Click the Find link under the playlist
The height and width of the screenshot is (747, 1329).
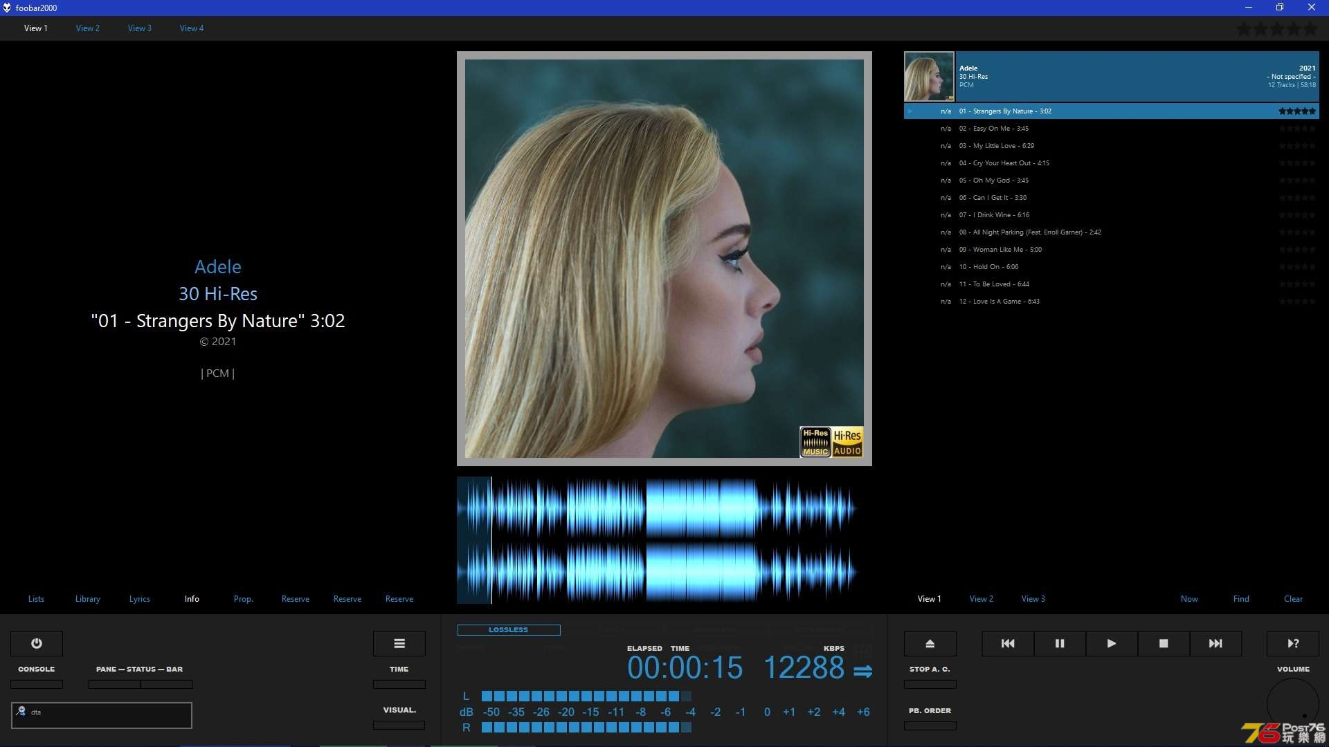[x=1241, y=599]
